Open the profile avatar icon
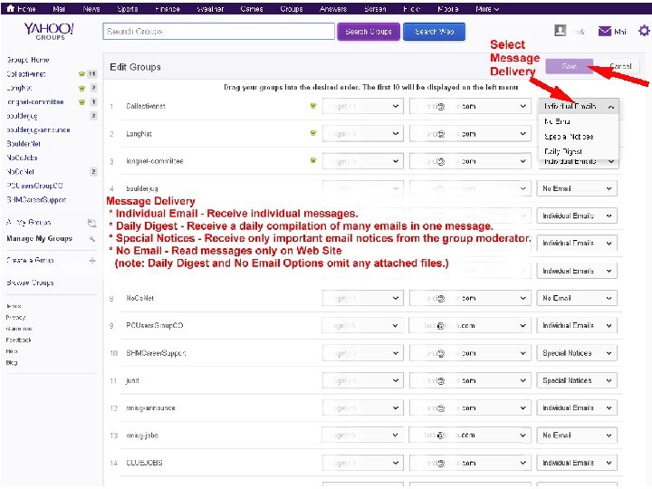This screenshot has width=652, height=489. pos(561,31)
